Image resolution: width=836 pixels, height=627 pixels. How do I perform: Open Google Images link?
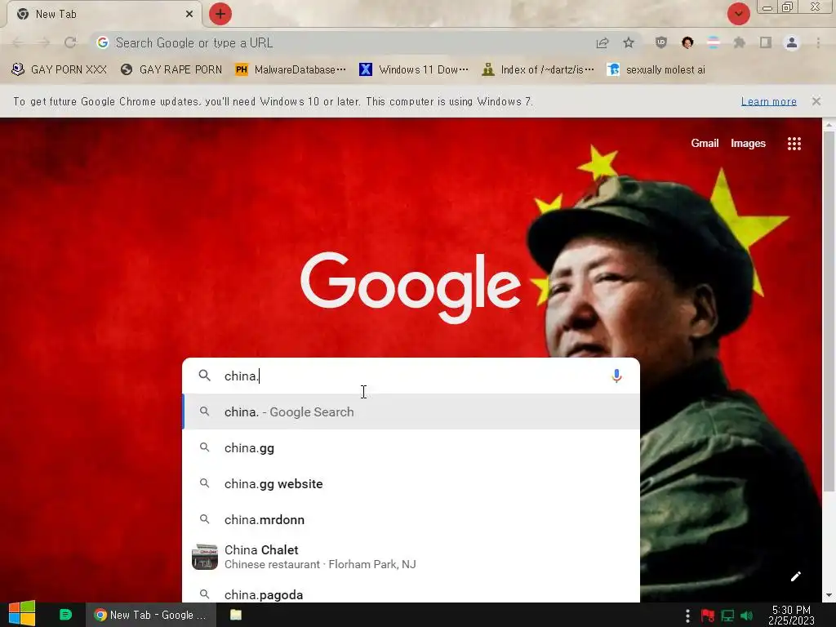point(748,143)
